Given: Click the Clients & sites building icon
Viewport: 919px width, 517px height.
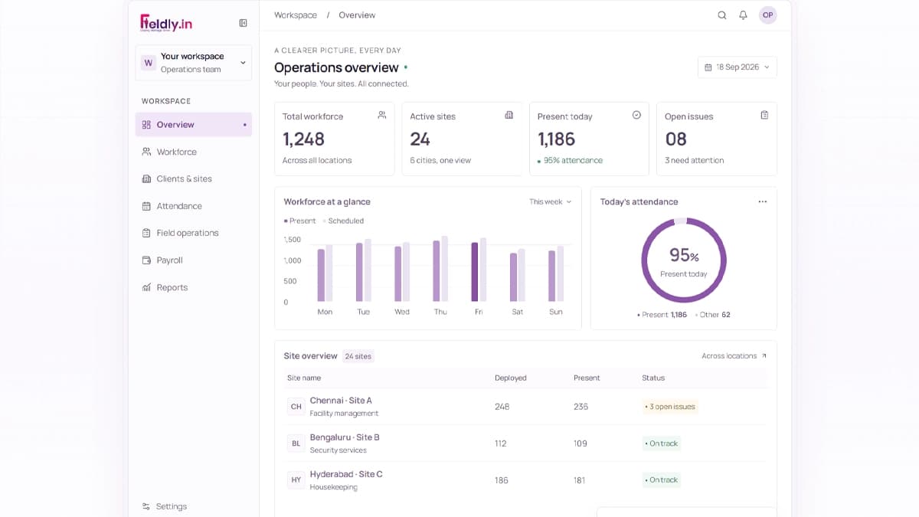Looking at the screenshot, I should click(x=146, y=178).
